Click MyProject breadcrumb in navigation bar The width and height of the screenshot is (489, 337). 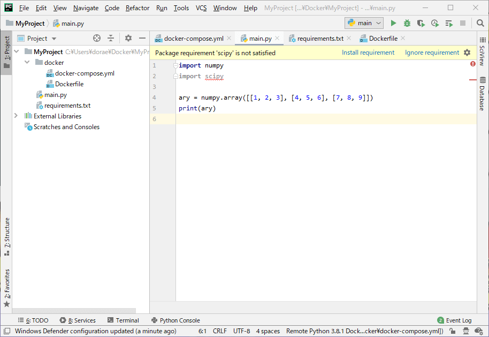(30, 24)
